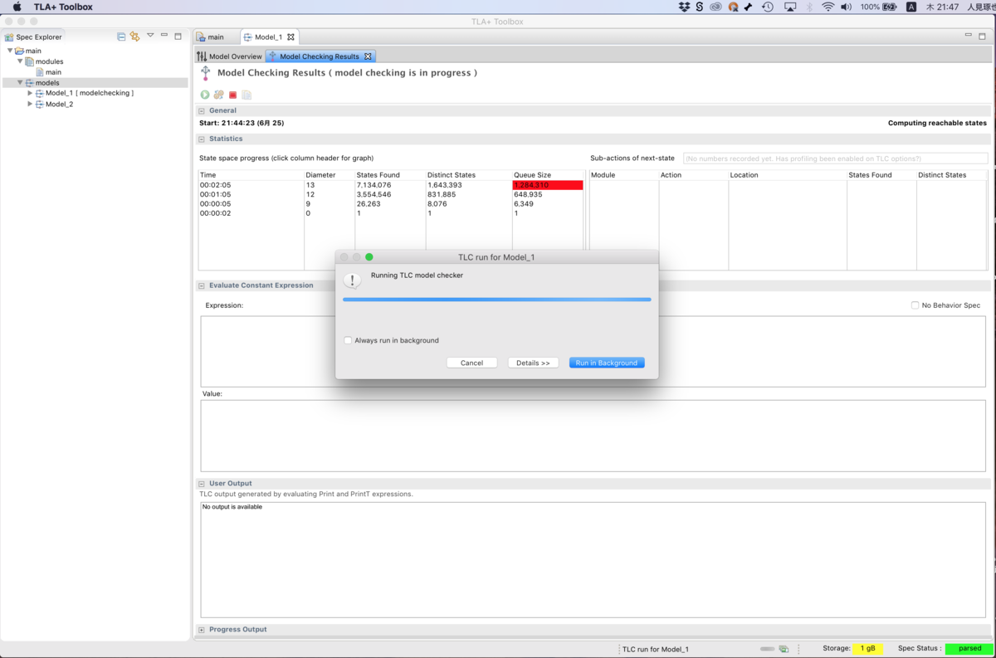Click the Sub-actions profiling notice field
The width and height of the screenshot is (996, 658).
pos(835,158)
